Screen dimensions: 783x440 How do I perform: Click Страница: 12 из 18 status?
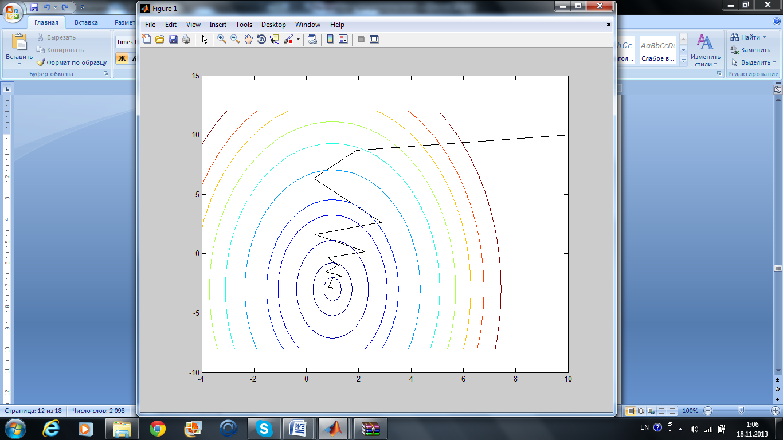point(34,411)
